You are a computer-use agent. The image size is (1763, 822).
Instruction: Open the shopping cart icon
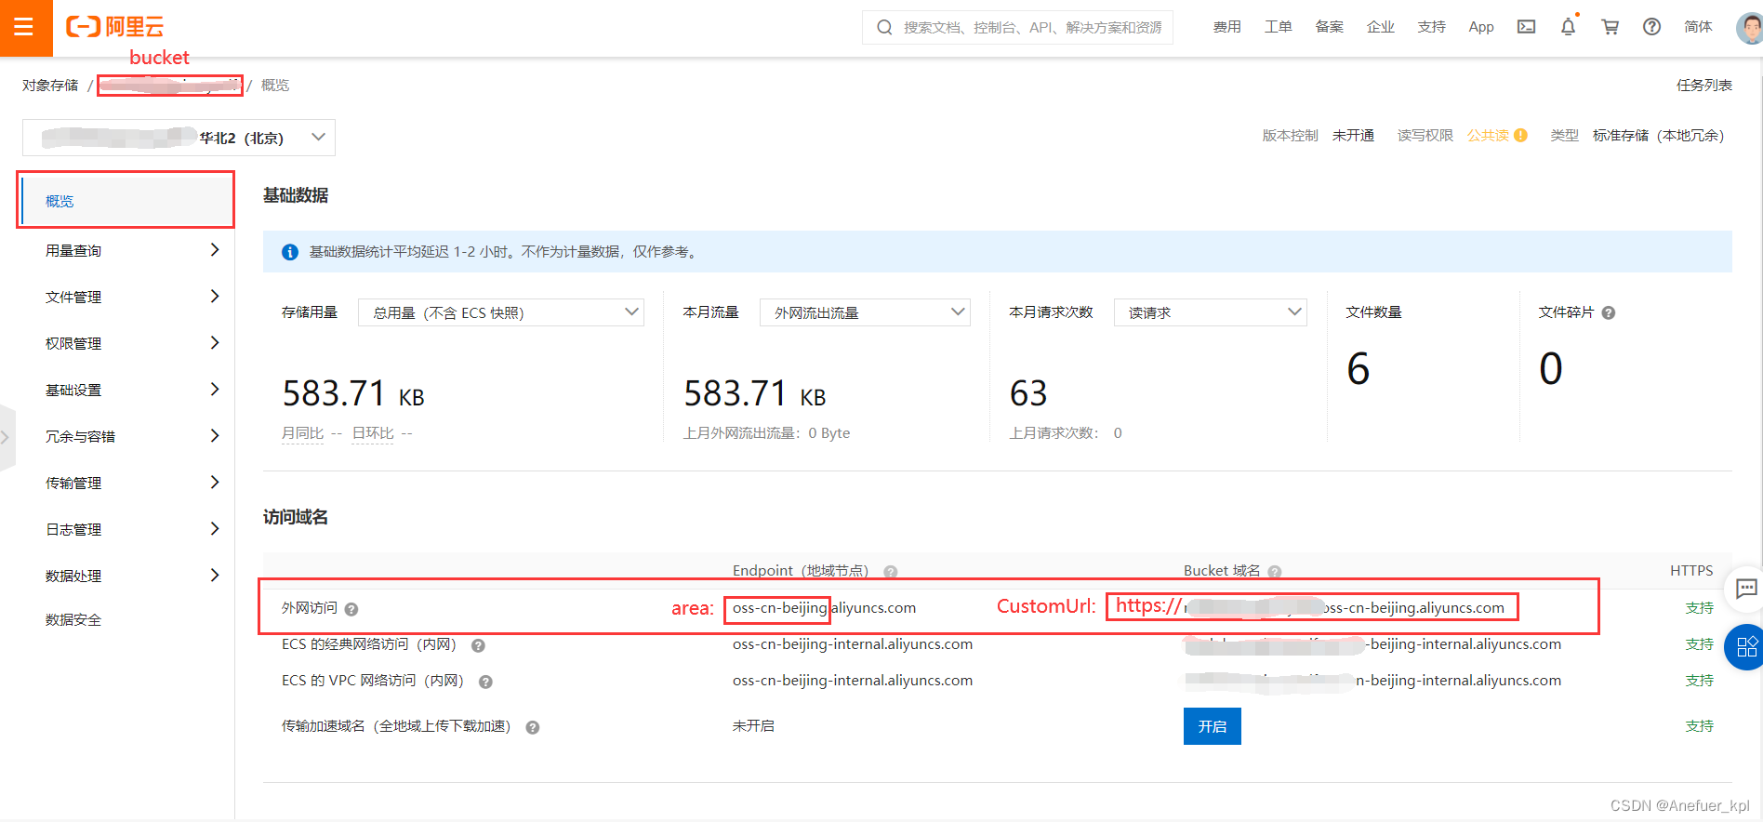point(1610,27)
